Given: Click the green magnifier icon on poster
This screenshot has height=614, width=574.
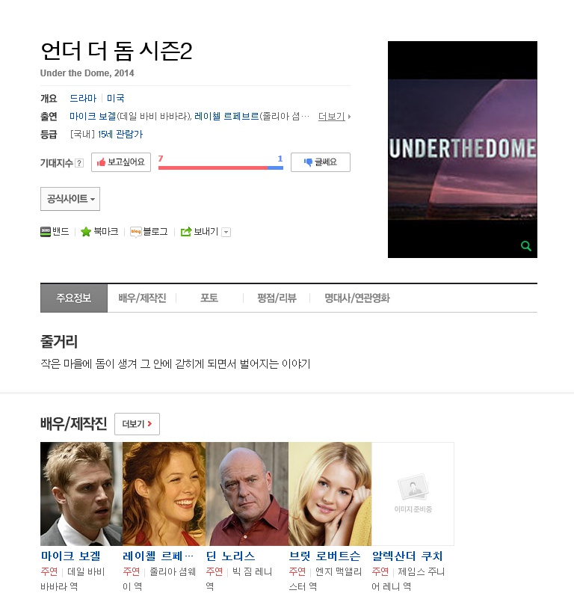Looking at the screenshot, I should pyautogui.click(x=526, y=246).
